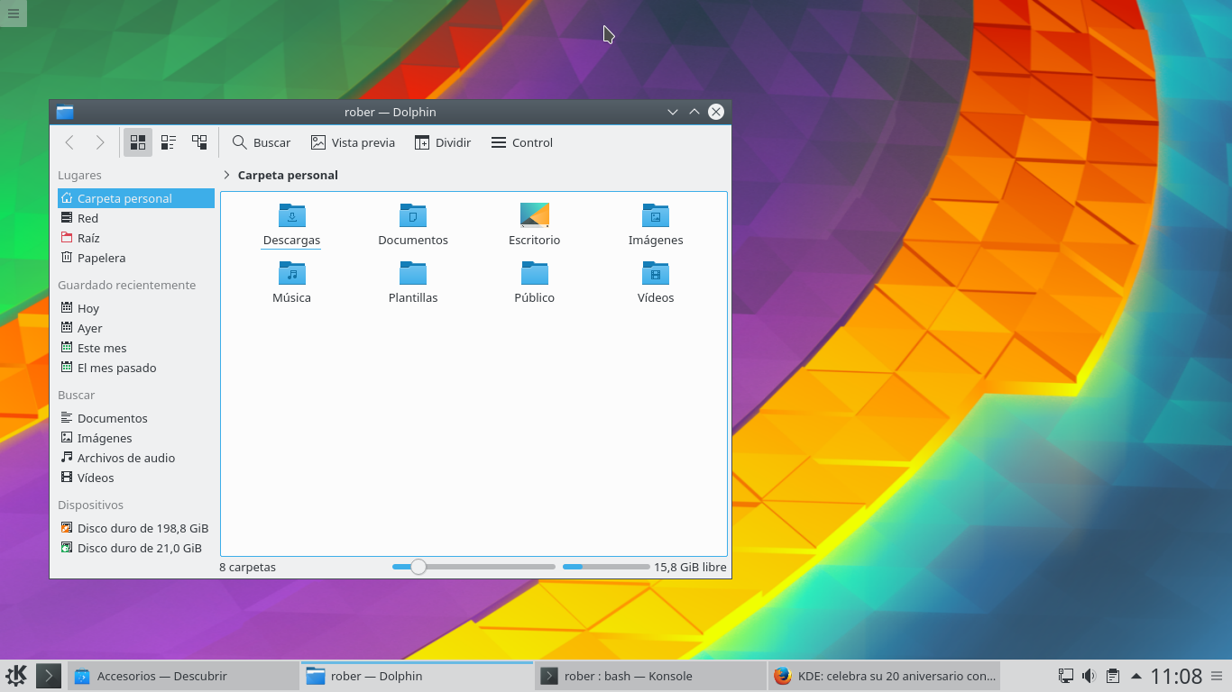The image size is (1232, 692).
Task: Click the Guardado recientemente header
Action: pyautogui.click(x=126, y=285)
